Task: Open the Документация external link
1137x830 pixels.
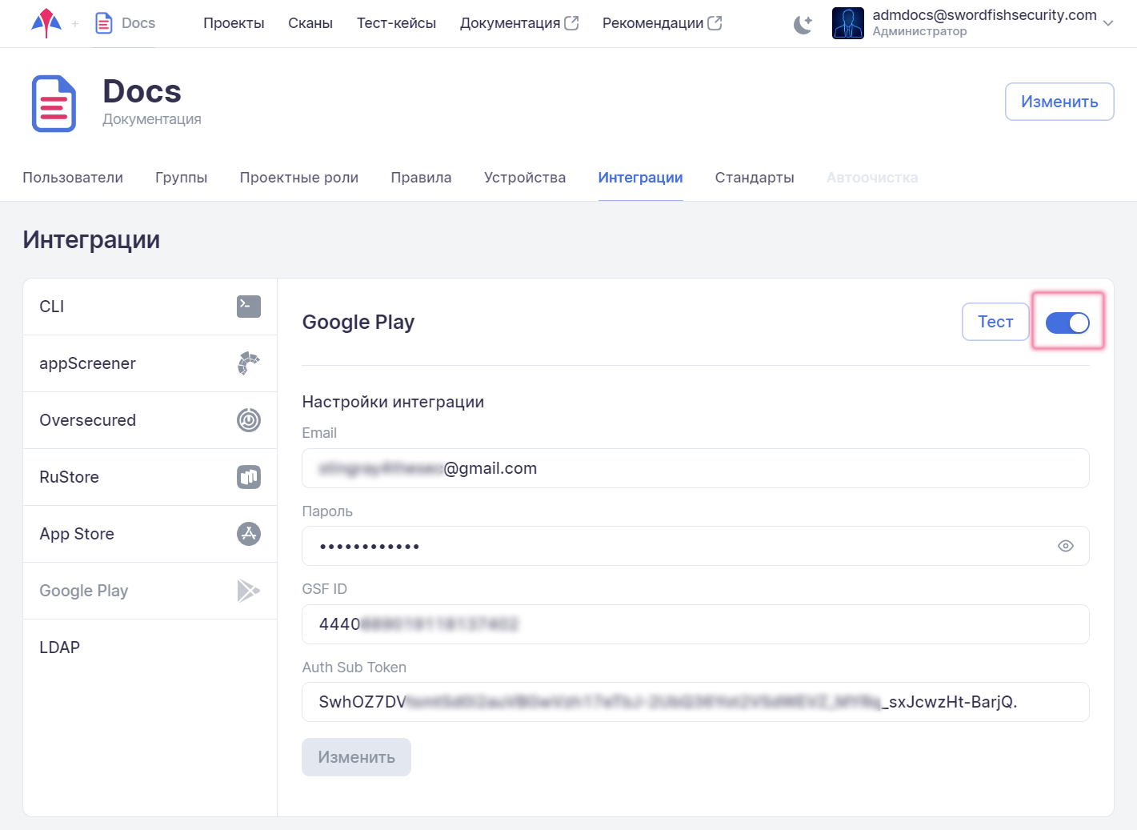Action: [519, 23]
